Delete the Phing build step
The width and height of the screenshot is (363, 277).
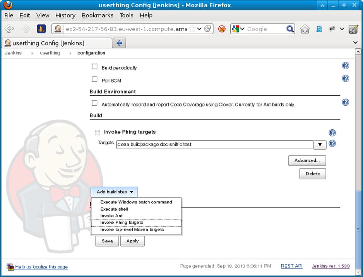point(313,174)
